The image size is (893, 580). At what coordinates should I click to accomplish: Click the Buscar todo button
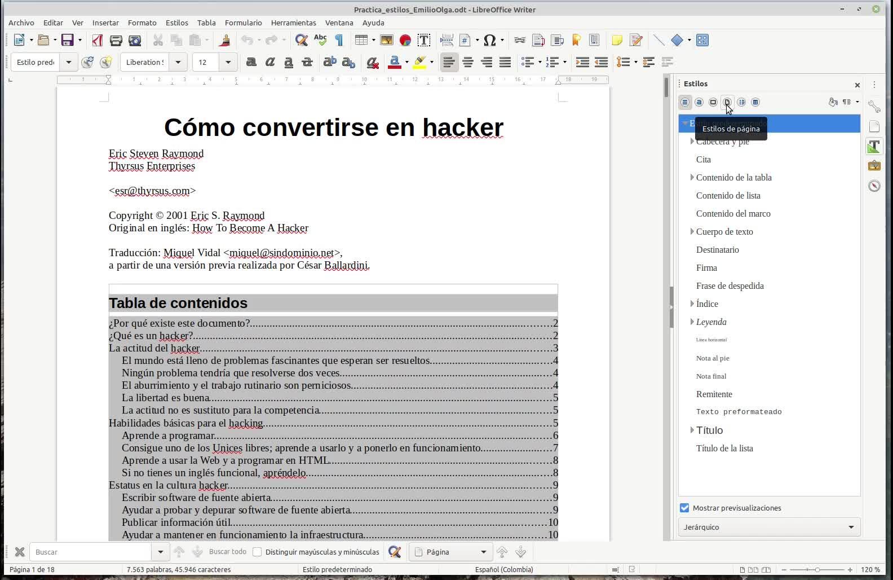tap(227, 552)
